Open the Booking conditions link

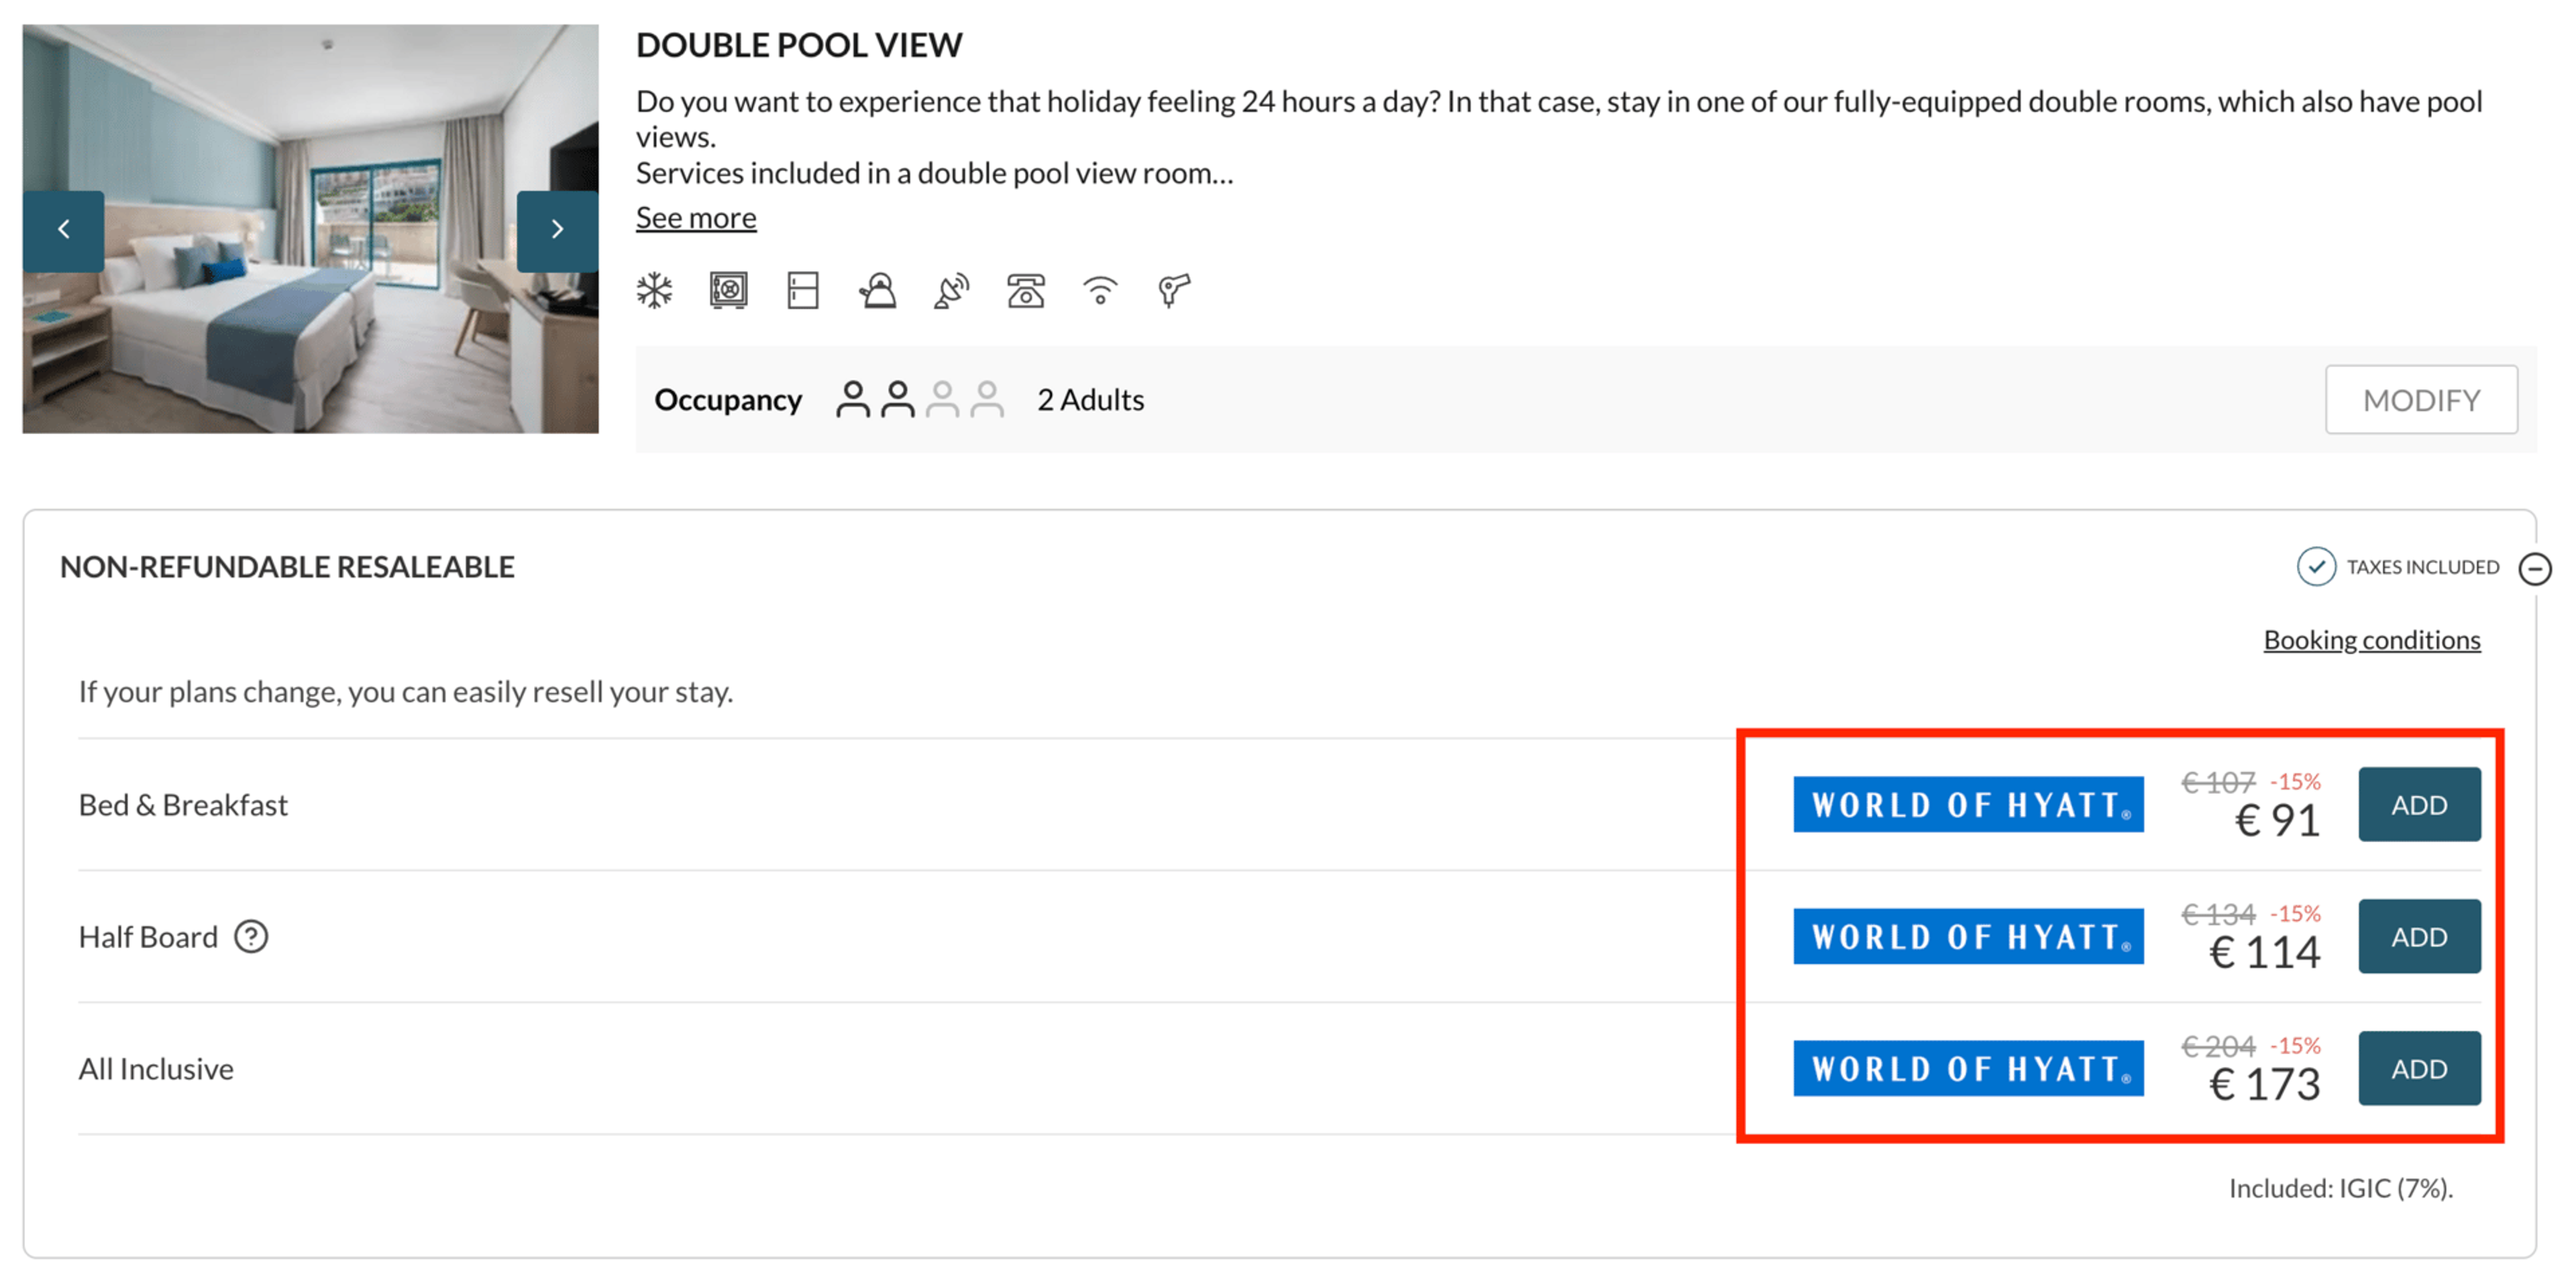point(2372,640)
